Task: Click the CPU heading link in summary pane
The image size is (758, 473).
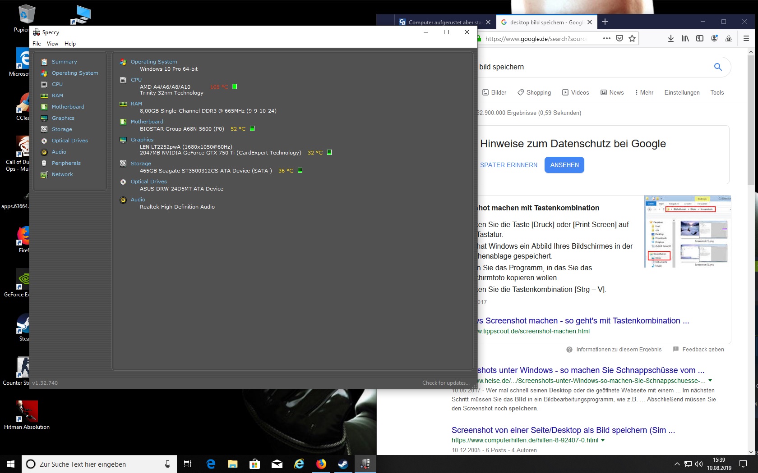Action: click(136, 80)
